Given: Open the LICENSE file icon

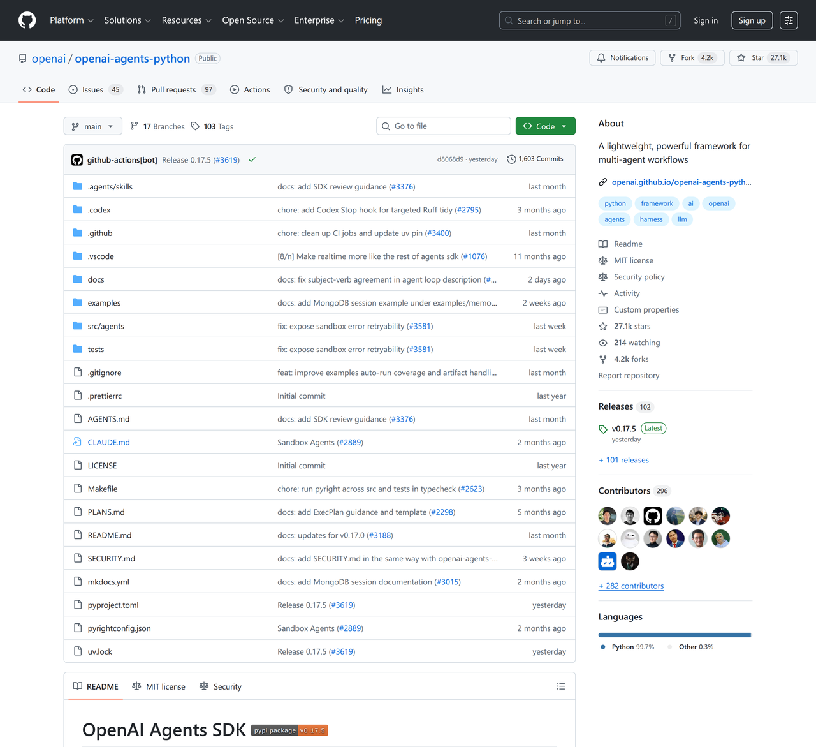Looking at the screenshot, I should pyautogui.click(x=78, y=466).
